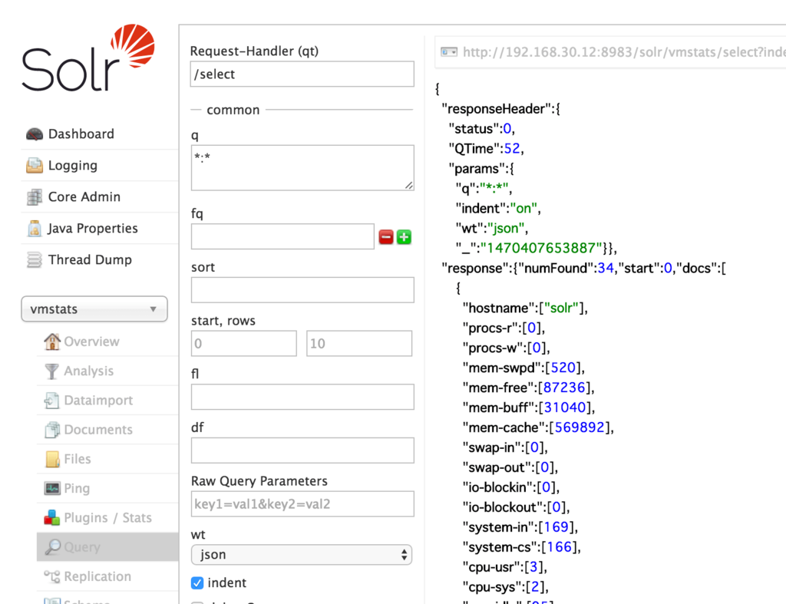The width and height of the screenshot is (786, 604).
Task: Click the Query magnifier icon
Action: click(53, 547)
